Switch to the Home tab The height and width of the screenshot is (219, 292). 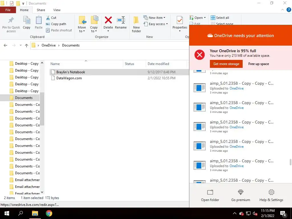click(24, 10)
